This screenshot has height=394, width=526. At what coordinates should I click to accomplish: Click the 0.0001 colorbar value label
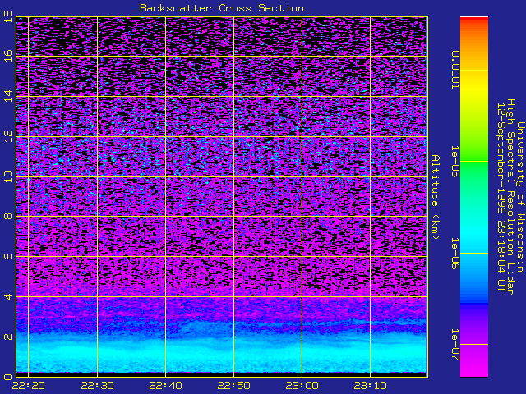click(454, 70)
